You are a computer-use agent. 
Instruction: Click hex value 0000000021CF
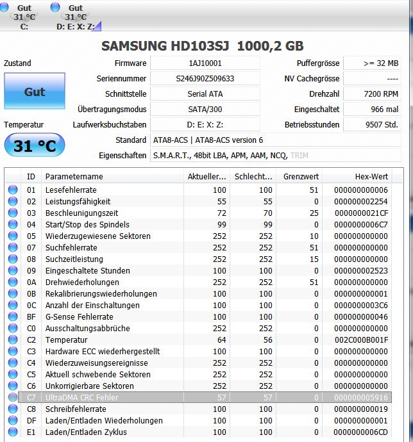(x=361, y=213)
